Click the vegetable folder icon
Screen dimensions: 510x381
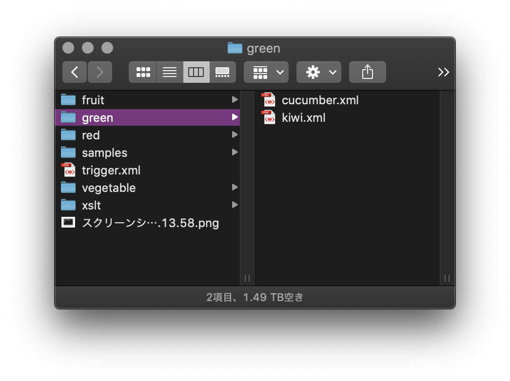tap(68, 188)
